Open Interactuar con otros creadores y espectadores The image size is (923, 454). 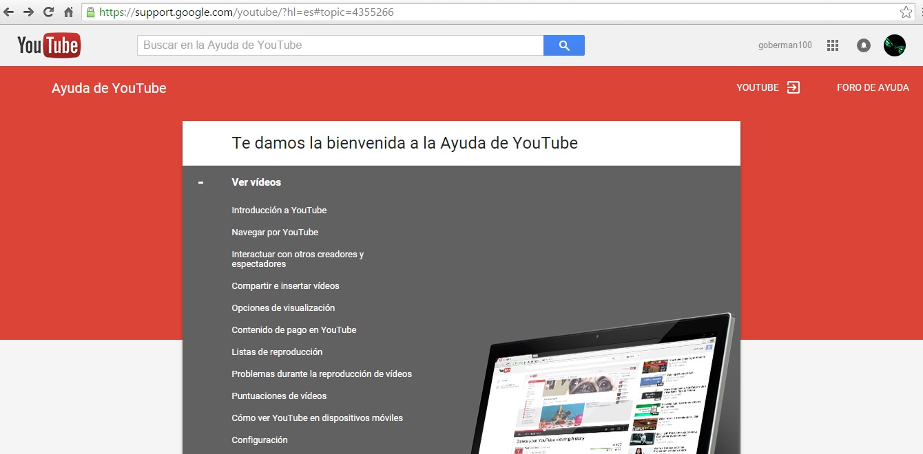(298, 259)
